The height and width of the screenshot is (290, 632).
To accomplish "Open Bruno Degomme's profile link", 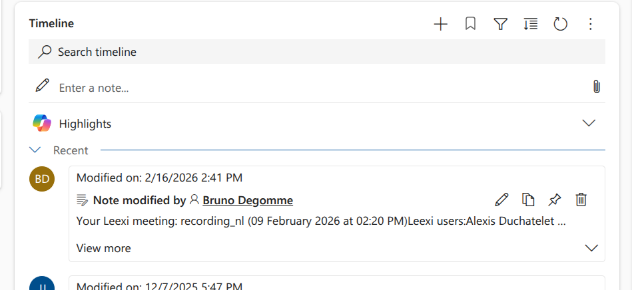I will pos(248,200).
